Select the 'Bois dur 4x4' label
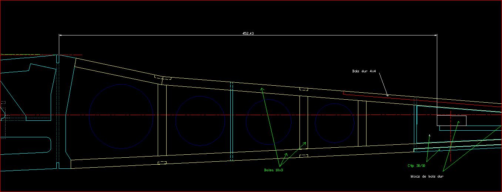Image resolution: width=502 pixels, height=192 pixels. (364, 71)
